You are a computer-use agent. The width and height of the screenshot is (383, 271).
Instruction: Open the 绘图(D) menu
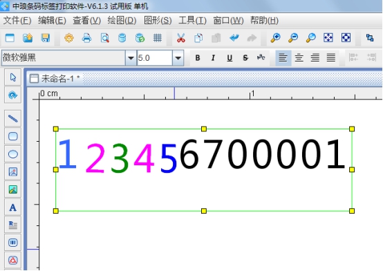(x=122, y=21)
